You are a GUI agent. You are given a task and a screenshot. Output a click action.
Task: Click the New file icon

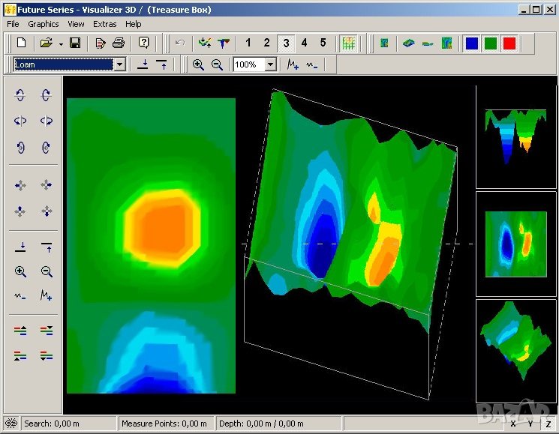tap(22, 43)
